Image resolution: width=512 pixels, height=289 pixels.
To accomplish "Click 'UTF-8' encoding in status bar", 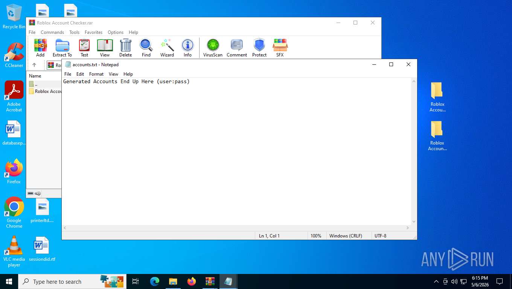I will (380, 236).
